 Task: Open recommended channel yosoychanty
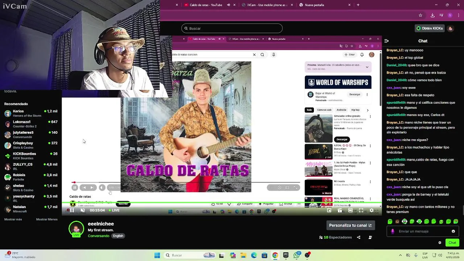tap(31, 198)
